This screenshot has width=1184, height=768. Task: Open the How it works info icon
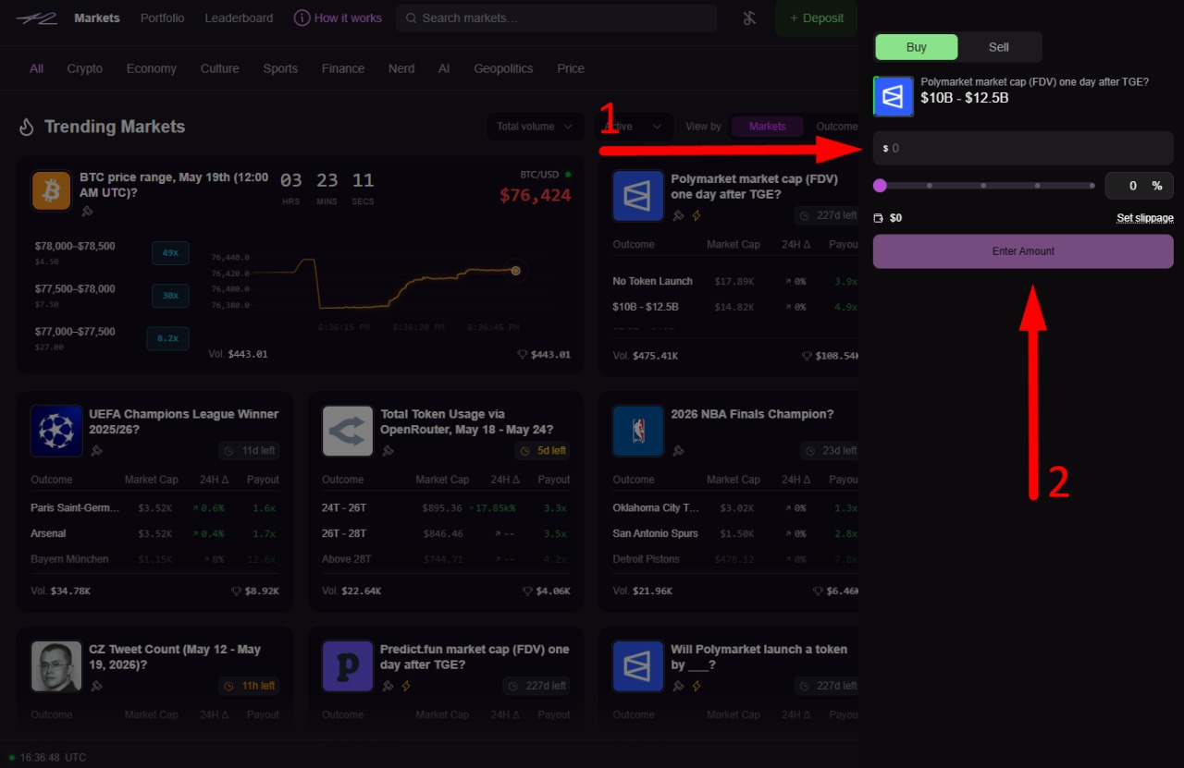(x=302, y=18)
